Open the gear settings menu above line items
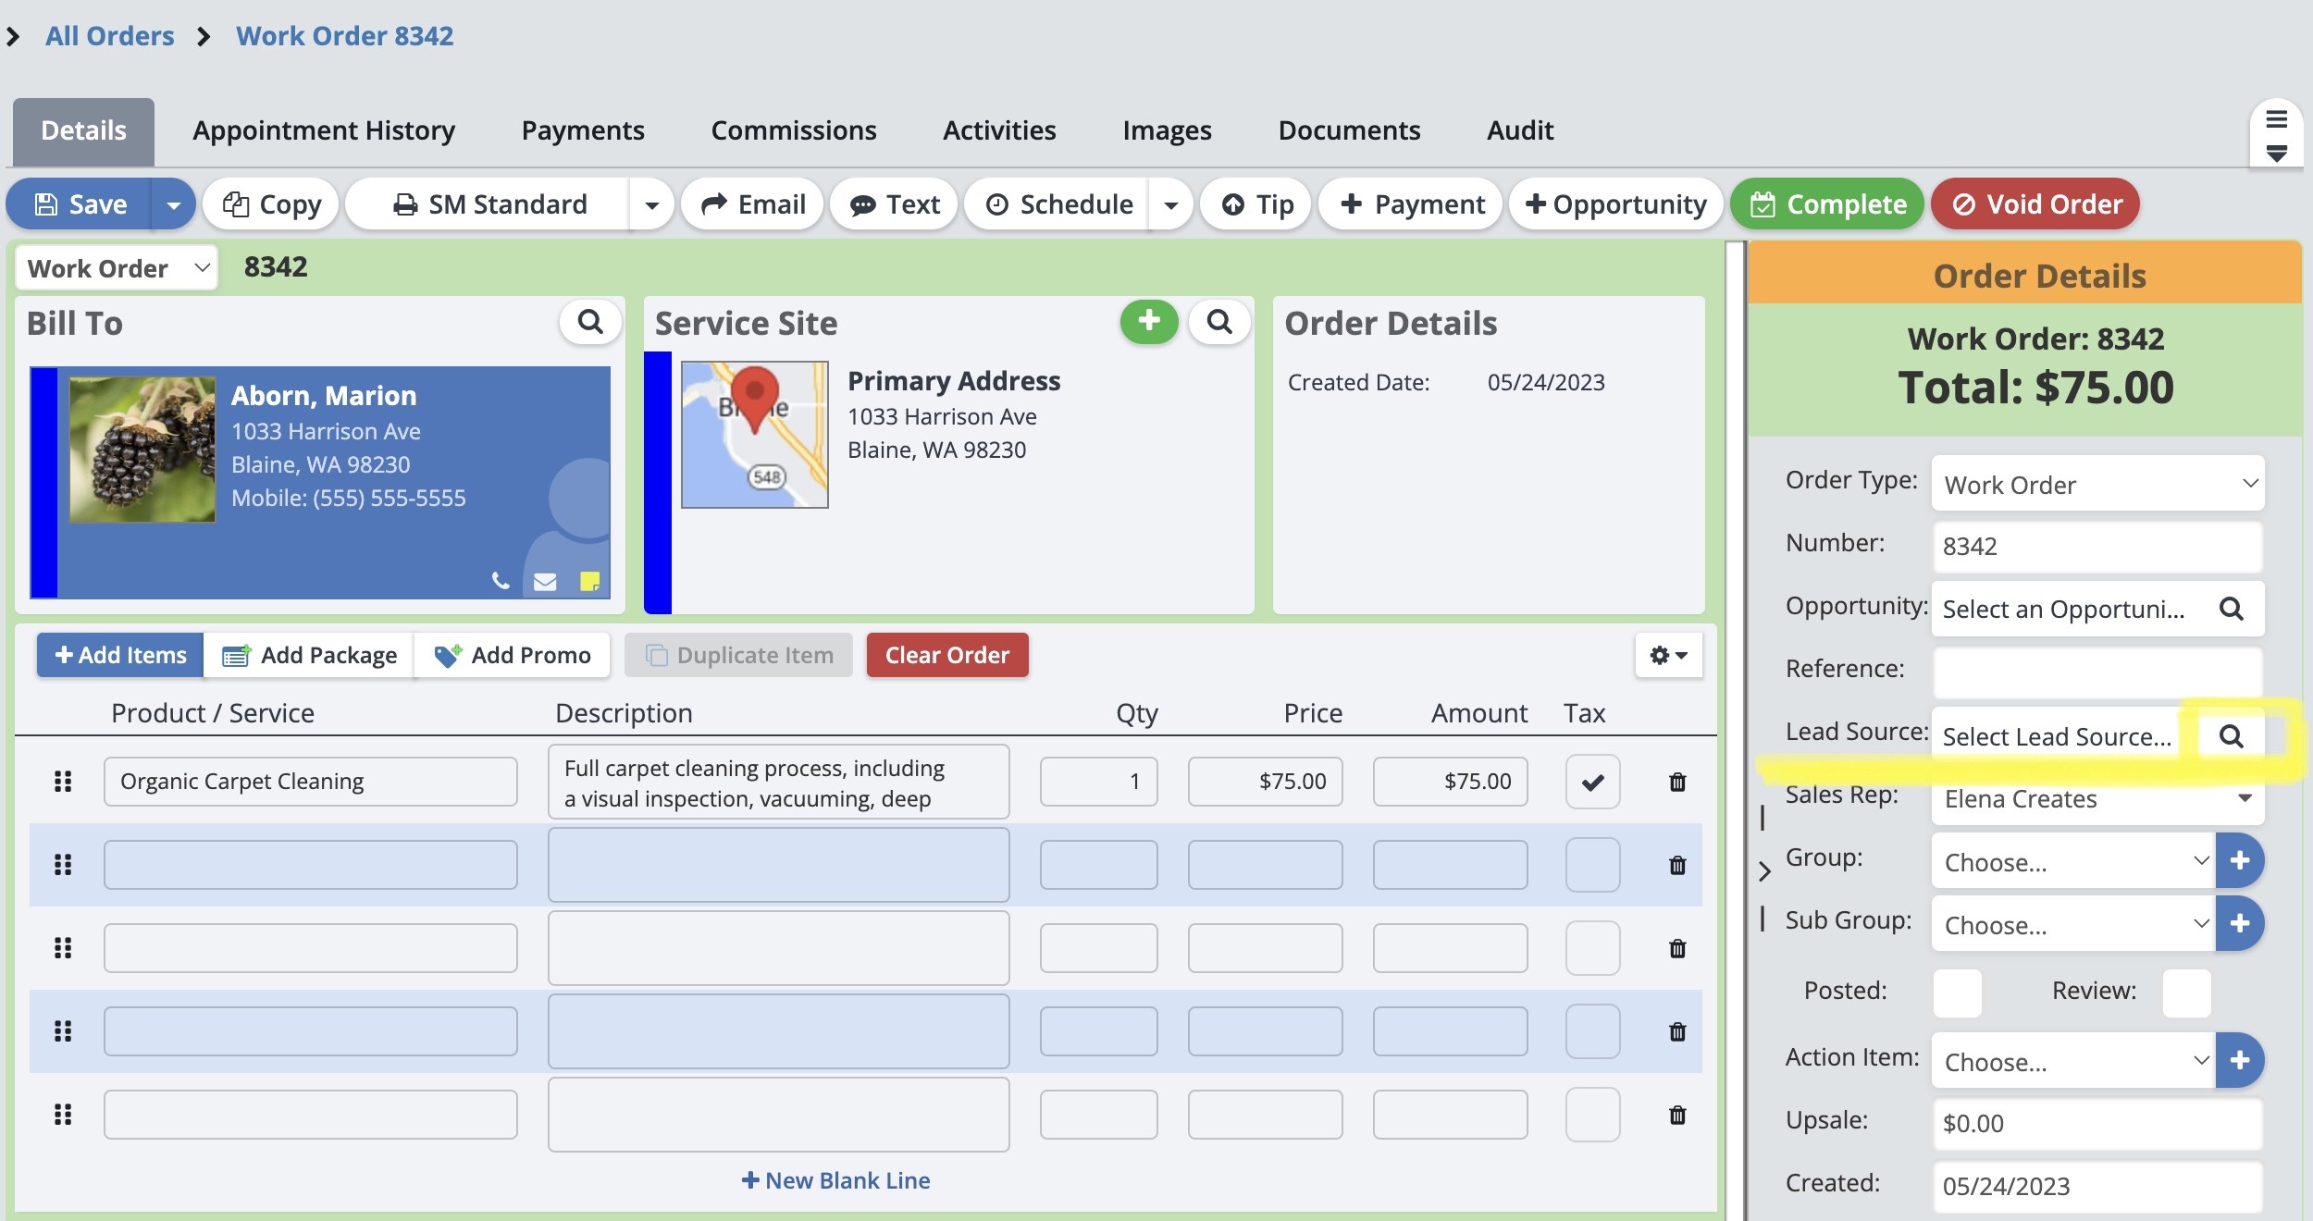Screen dimensions: 2313x1221 click(1667, 655)
